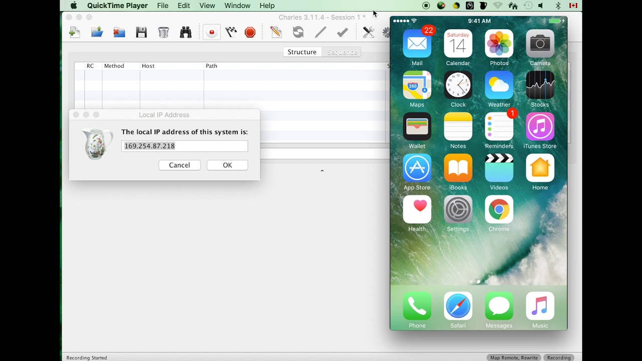Open the Chrome app on iPhone

point(499,209)
